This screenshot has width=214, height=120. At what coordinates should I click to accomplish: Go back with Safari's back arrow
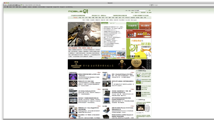tap(5, 5)
